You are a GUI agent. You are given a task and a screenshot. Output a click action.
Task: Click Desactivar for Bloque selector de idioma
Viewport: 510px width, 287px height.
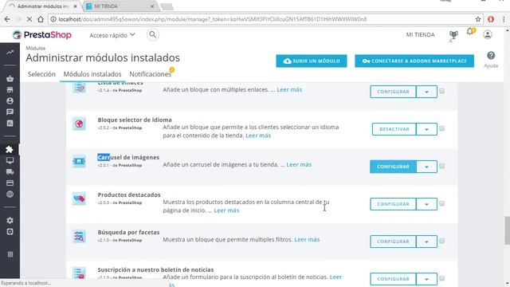point(394,129)
